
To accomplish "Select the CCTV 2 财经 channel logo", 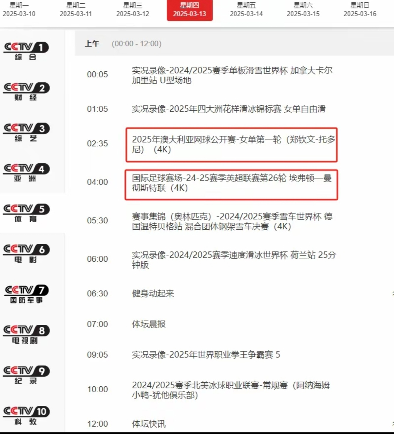I will 26,92.
